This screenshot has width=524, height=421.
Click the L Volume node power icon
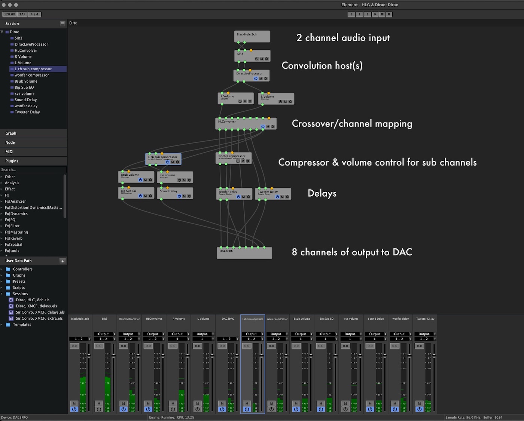pos(280,102)
